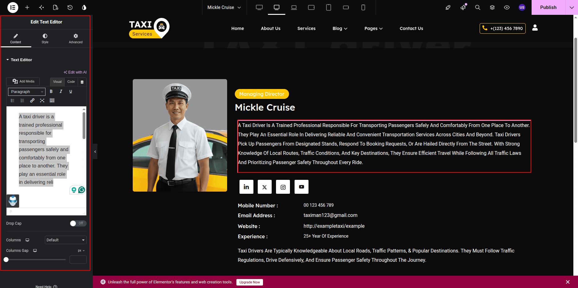
Task: Open the Mickle Cruise document dropdown
Action: click(x=224, y=7)
